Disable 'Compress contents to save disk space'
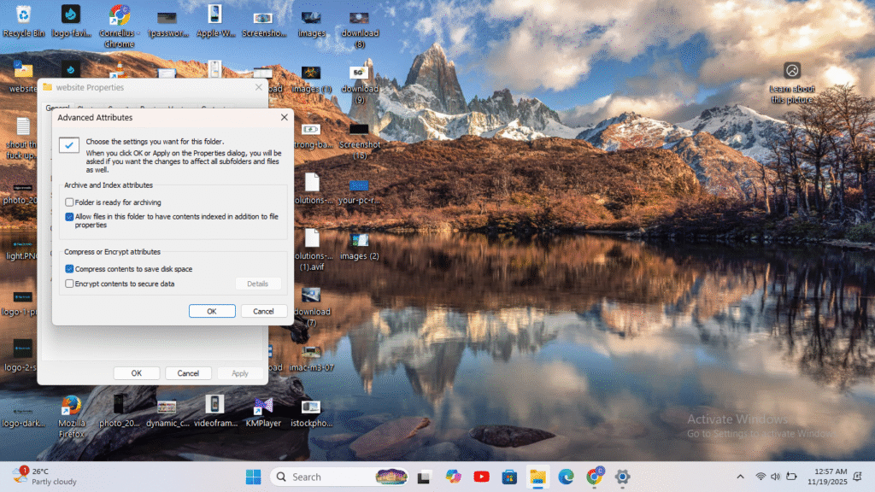 pos(70,269)
